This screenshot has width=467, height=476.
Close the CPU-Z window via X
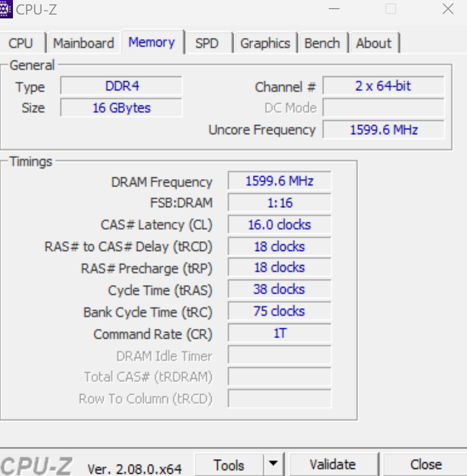pyautogui.click(x=448, y=9)
